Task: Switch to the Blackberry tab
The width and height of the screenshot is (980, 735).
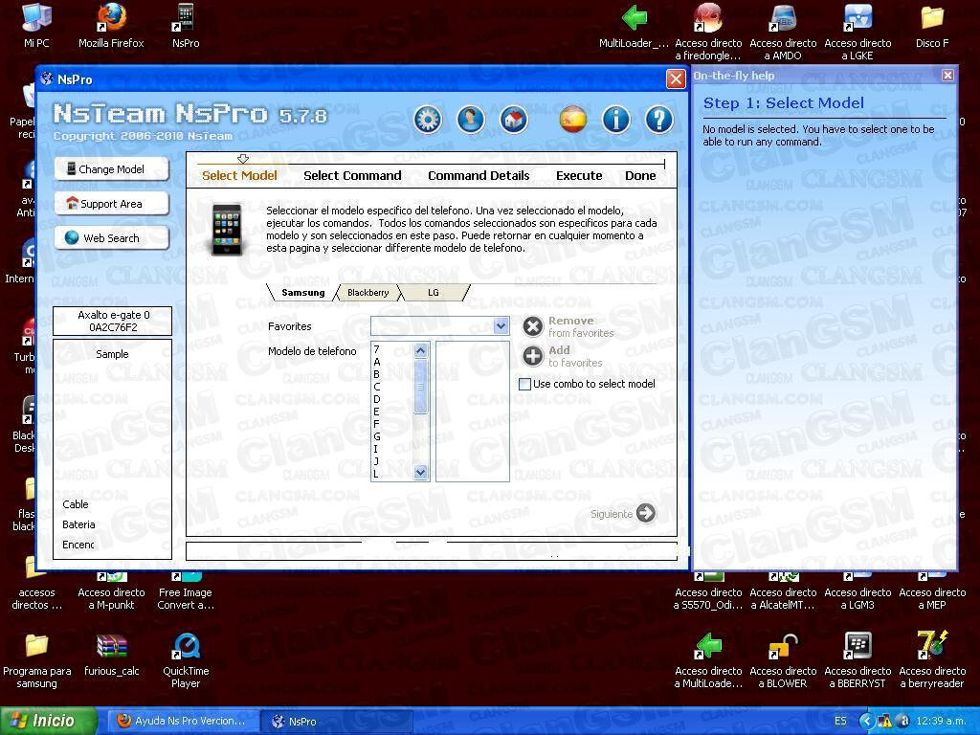Action: (x=367, y=292)
